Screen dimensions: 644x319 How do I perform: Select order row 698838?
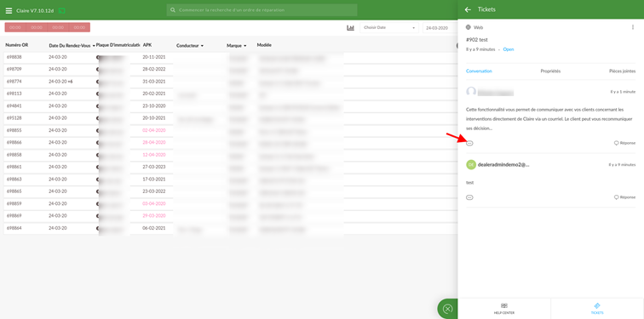pos(172,57)
